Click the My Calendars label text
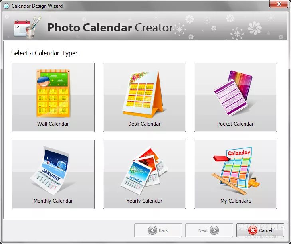 coord(236,201)
